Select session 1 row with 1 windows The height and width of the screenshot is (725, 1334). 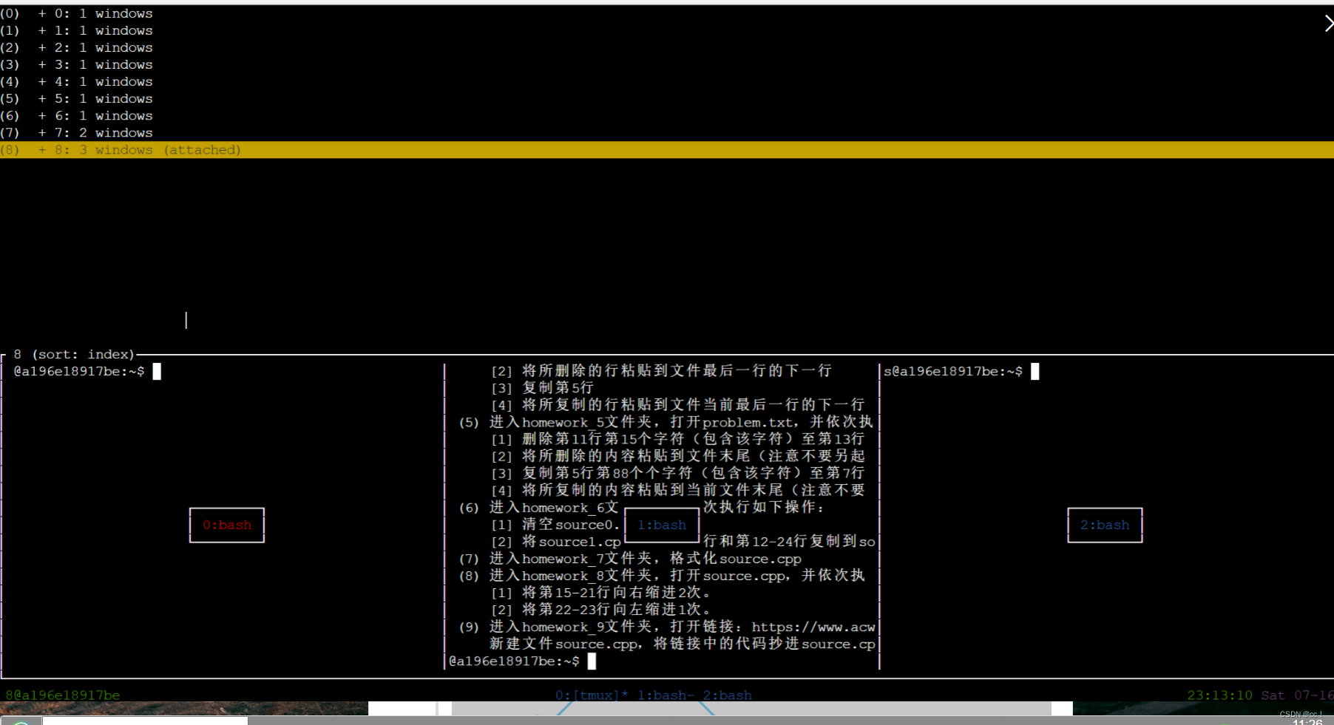tap(667, 30)
